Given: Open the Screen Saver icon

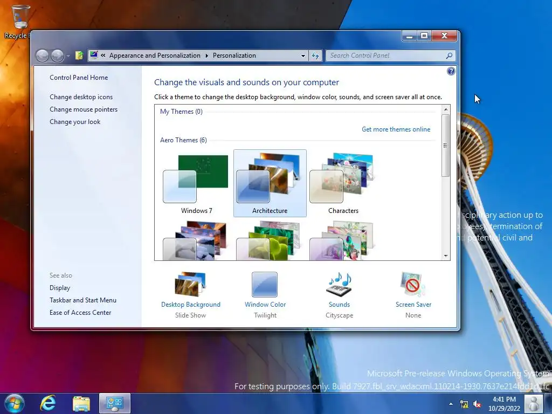Looking at the screenshot, I should (413, 284).
